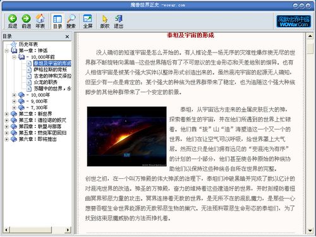Expand the - 9,000年 tree node

pyautogui.click(x=14, y=101)
